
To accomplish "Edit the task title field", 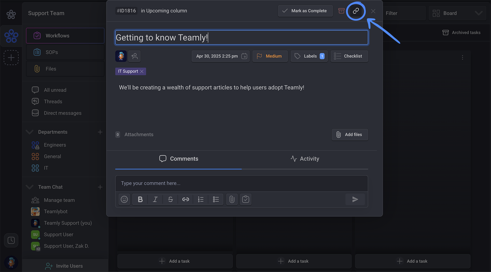I will (242, 38).
